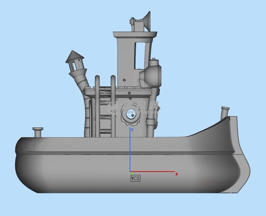Select the bollard on the stern deck
Screen dimensions: 266x216
(38, 132)
